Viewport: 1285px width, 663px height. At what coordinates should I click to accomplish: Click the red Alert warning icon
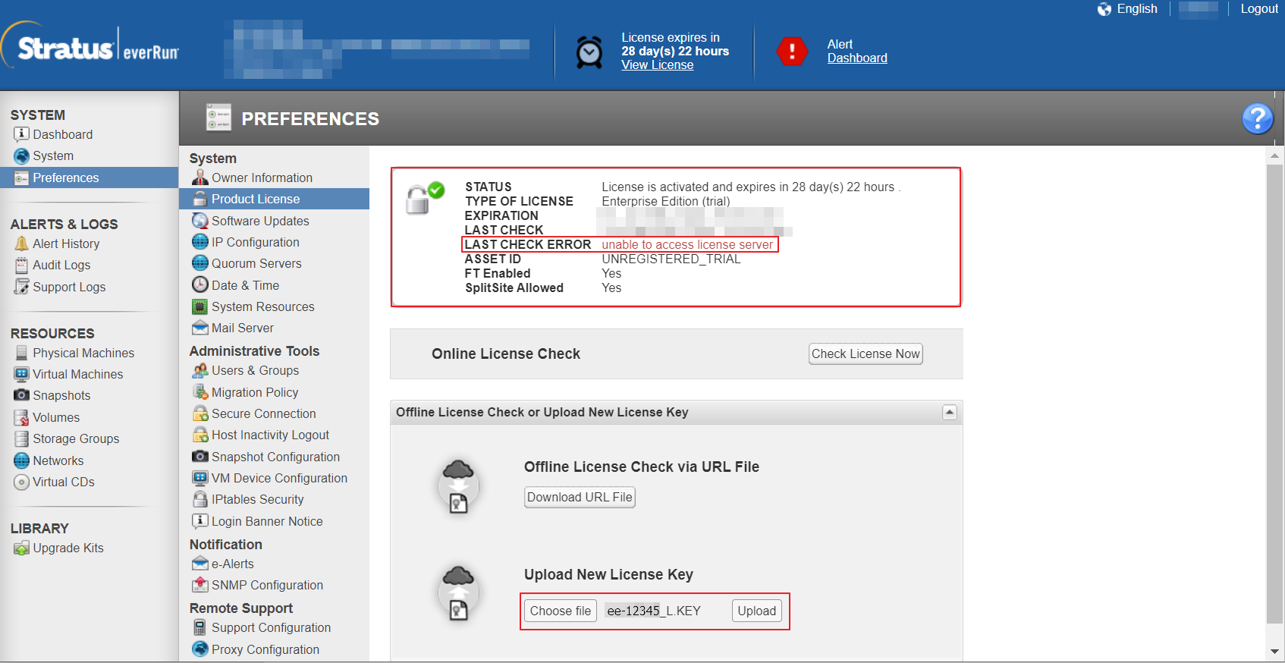pos(792,52)
